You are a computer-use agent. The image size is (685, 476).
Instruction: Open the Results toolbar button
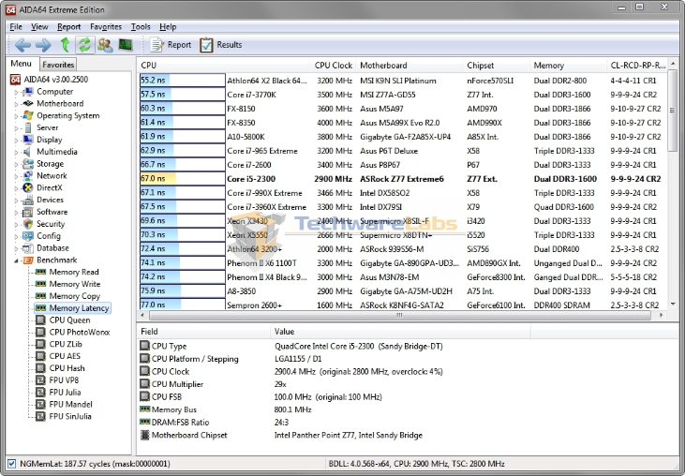click(x=220, y=45)
